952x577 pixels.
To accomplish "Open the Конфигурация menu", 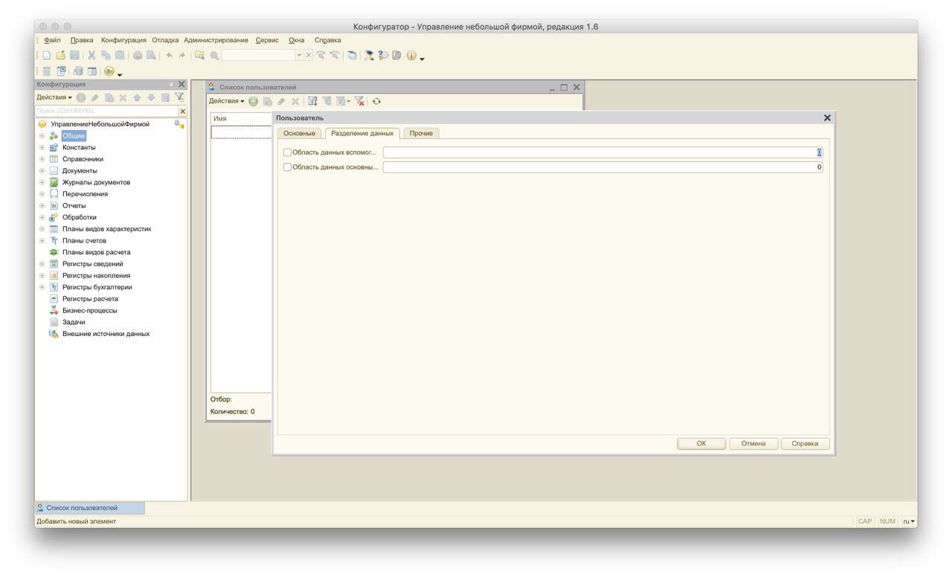I will click(x=123, y=40).
